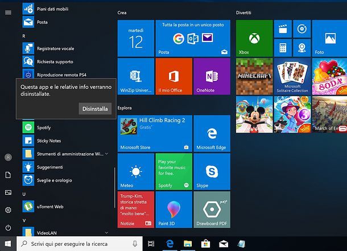Click the Divertiti group heading
The image size is (347, 251).
point(243,13)
